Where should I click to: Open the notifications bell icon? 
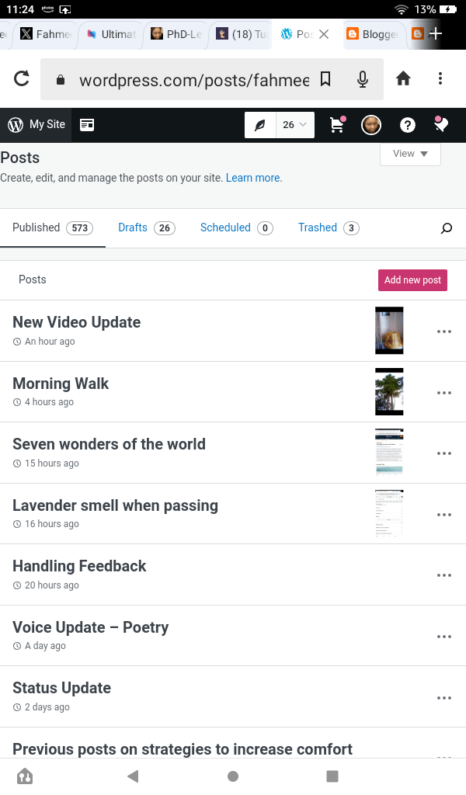point(443,125)
